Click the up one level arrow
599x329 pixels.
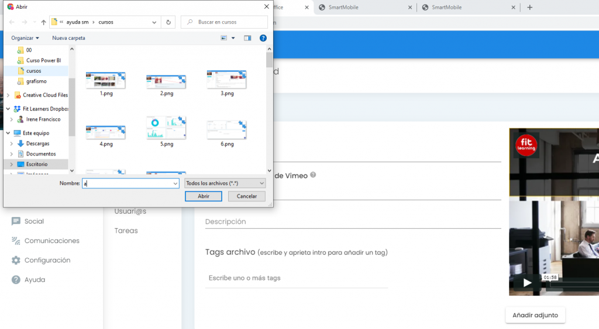(x=43, y=22)
